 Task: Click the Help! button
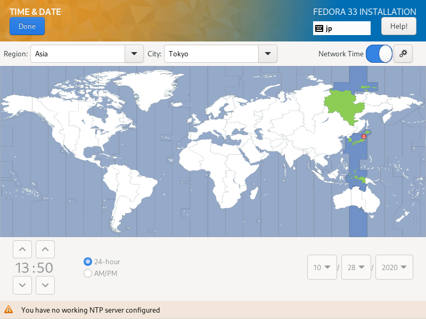(x=398, y=26)
